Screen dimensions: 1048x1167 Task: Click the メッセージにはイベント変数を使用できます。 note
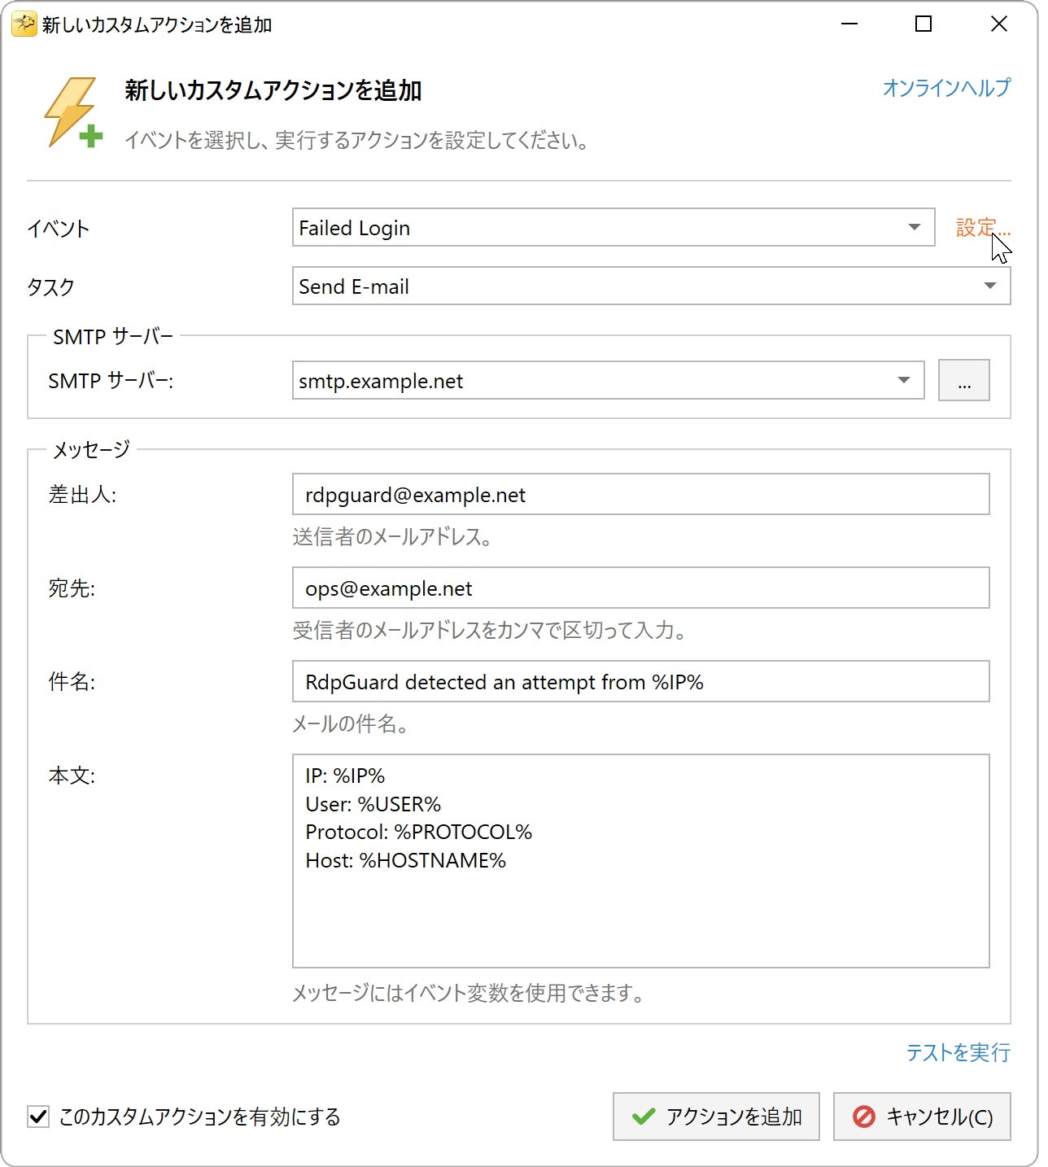coord(469,993)
